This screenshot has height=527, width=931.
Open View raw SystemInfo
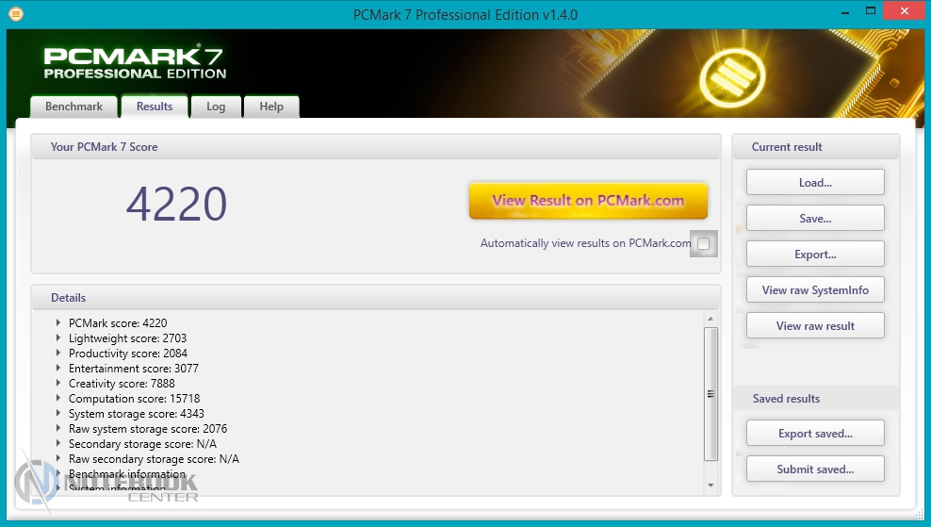point(815,290)
